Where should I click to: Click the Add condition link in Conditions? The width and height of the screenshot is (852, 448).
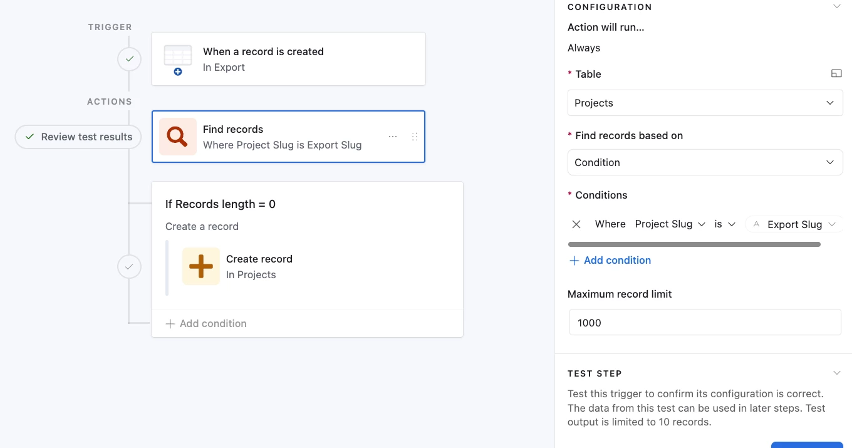(610, 260)
